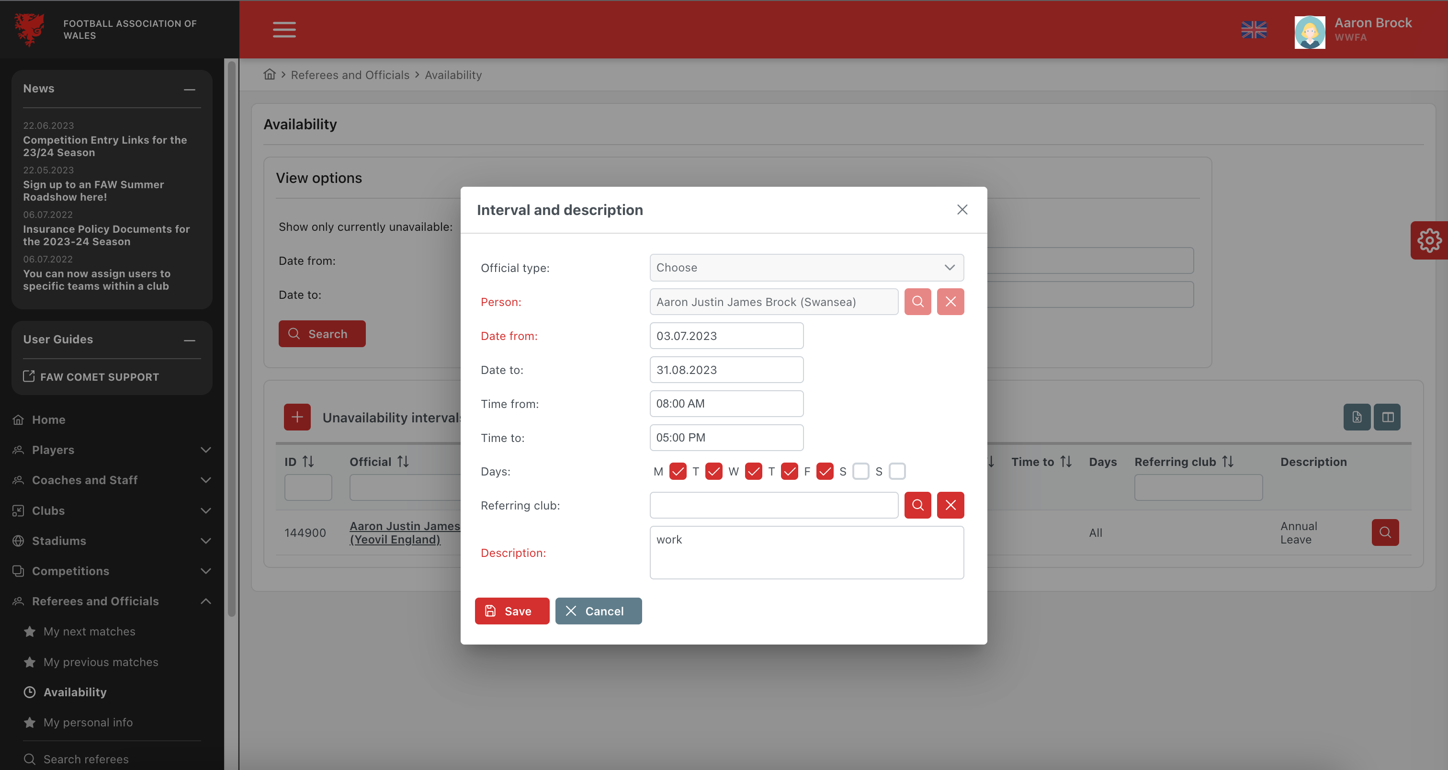Click the Save button

(x=511, y=611)
